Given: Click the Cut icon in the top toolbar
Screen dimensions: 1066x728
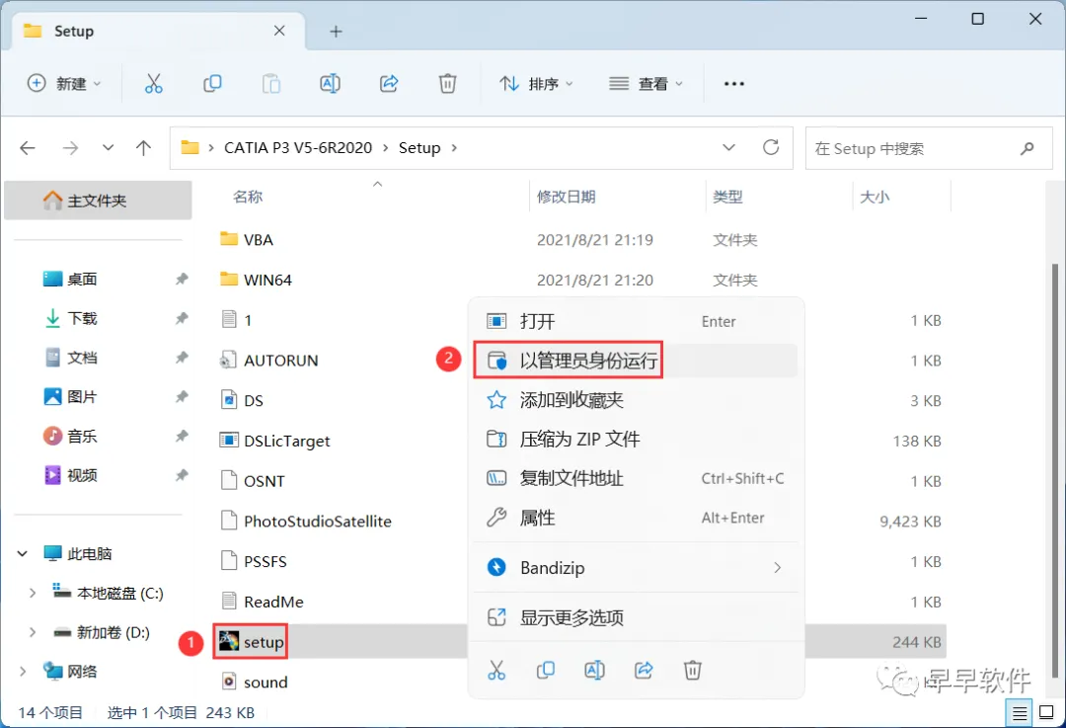Looking at the screenshot, I should 154,84.
